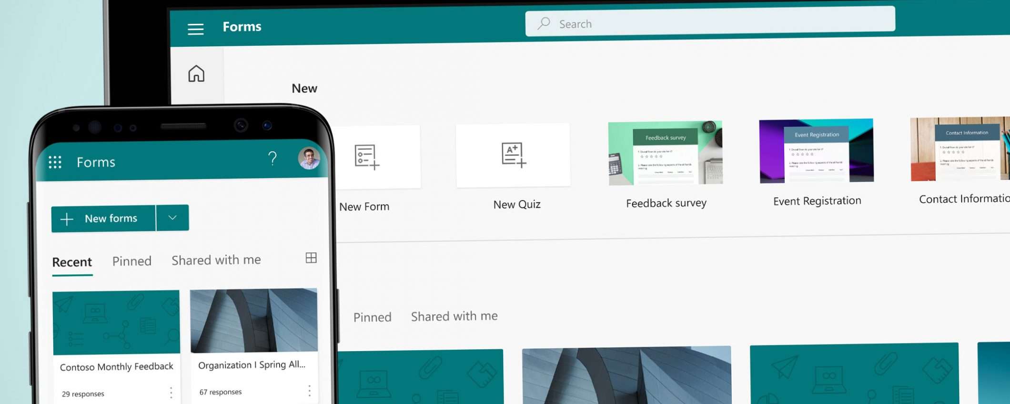
Task: Focus the Search input field
Action: click(x=710, y=21)
